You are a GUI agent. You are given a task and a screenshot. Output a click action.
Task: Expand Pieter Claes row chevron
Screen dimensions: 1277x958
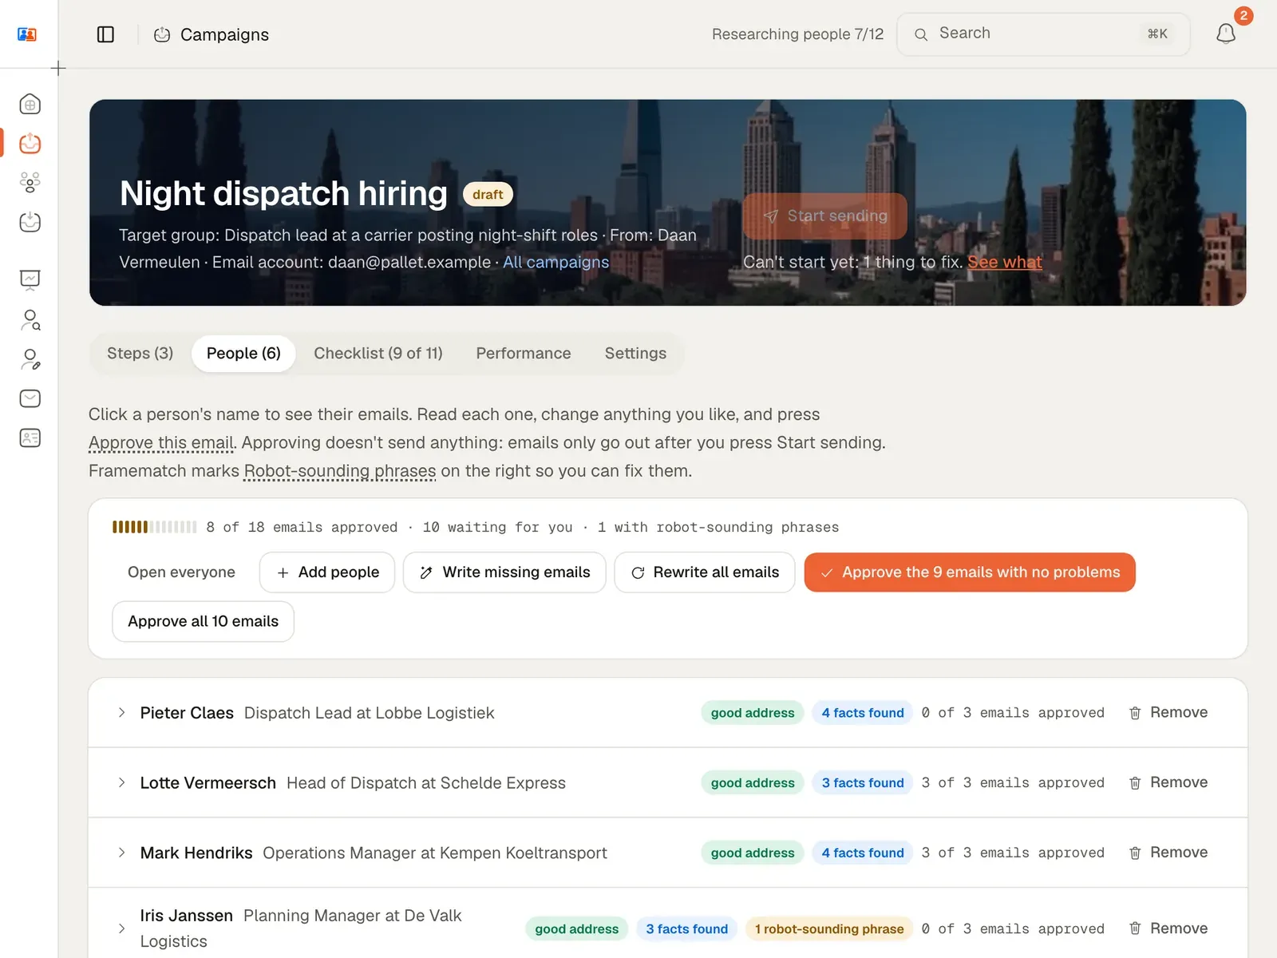click(x=121, y=713)
